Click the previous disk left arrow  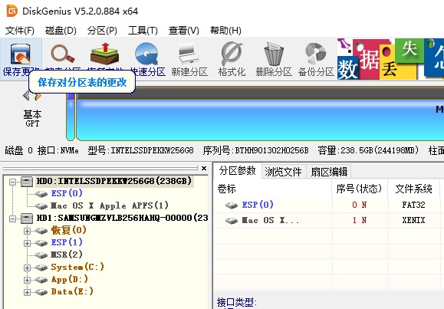pos(26,95)
